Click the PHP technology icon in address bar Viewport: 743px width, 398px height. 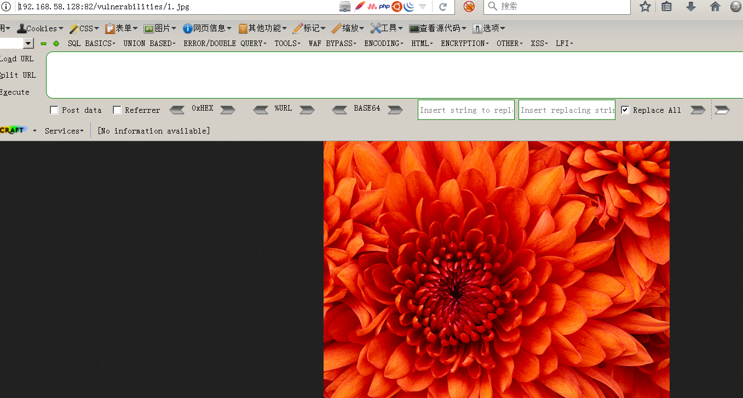click(384, 7)
